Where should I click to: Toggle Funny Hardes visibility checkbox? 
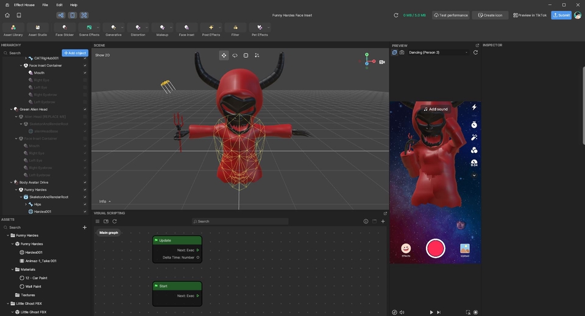pos(85,190)
